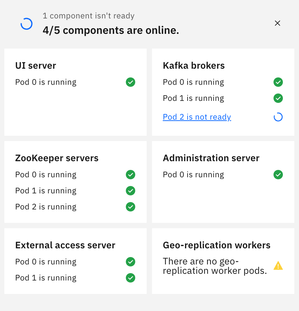The height and width of the screenshot is (311, 299).
Task: Click the ZooKeeper servers card title
Action: (57, 158)
